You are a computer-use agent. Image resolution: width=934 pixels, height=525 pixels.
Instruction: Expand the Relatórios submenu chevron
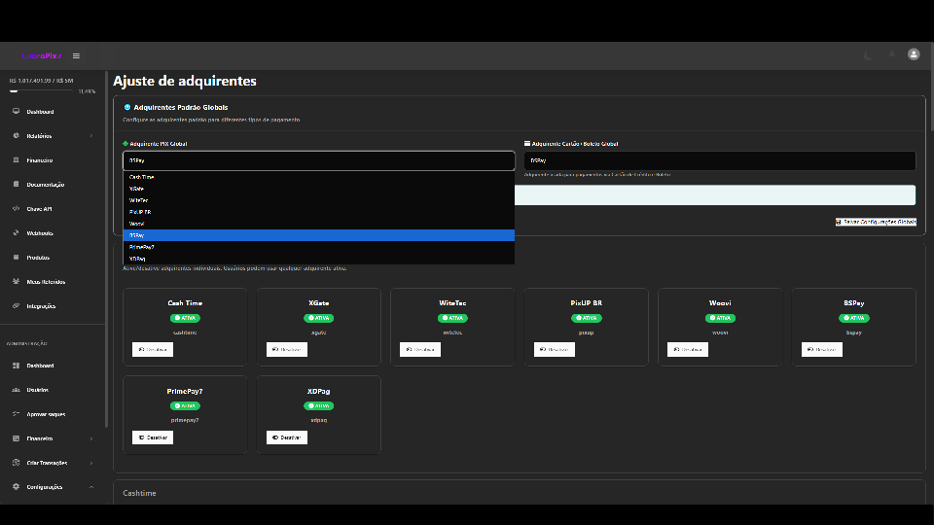tap(91, 136)
